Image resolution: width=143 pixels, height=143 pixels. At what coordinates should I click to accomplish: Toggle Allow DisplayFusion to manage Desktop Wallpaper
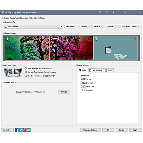(x=3, y=18)
